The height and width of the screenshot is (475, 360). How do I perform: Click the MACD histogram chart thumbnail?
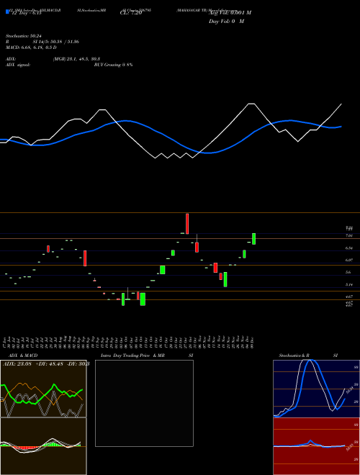(43, 446)
